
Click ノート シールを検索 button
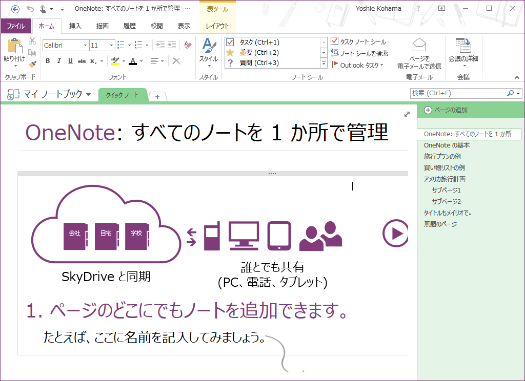click(x=359, y=53)
